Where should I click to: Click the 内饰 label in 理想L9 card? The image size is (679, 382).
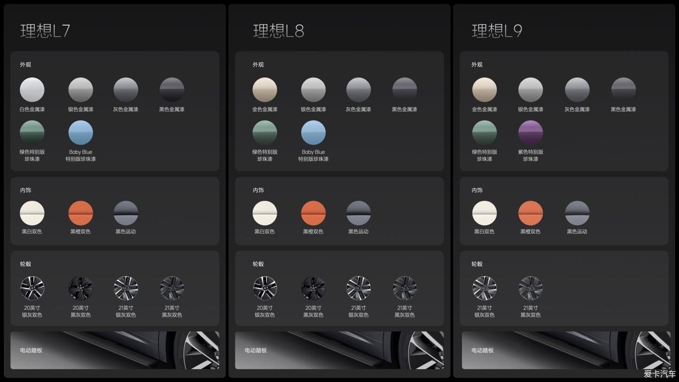477,190
